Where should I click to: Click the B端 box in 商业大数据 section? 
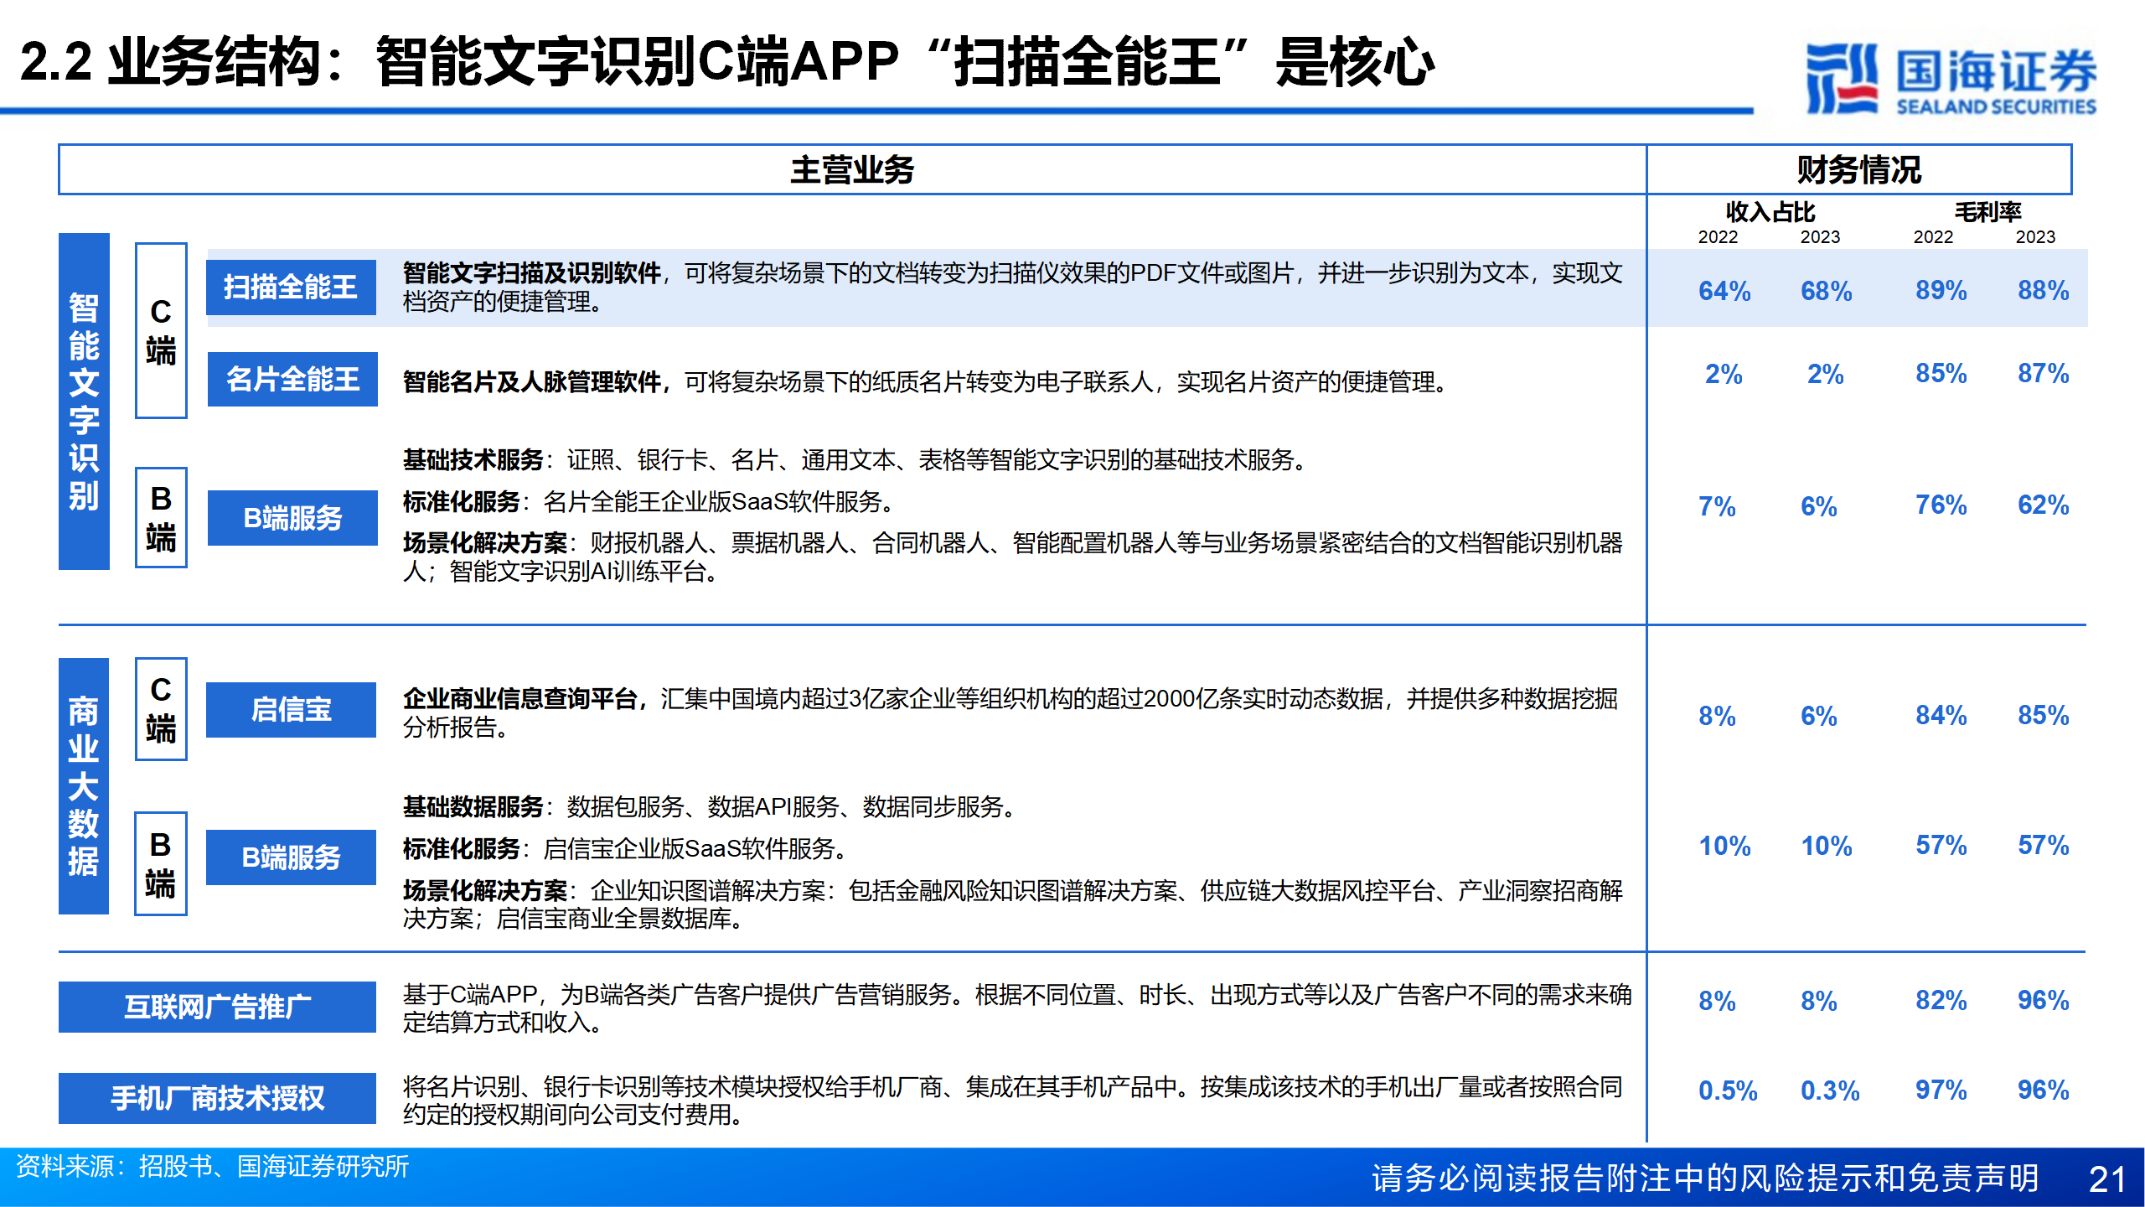tap(161, 863)
